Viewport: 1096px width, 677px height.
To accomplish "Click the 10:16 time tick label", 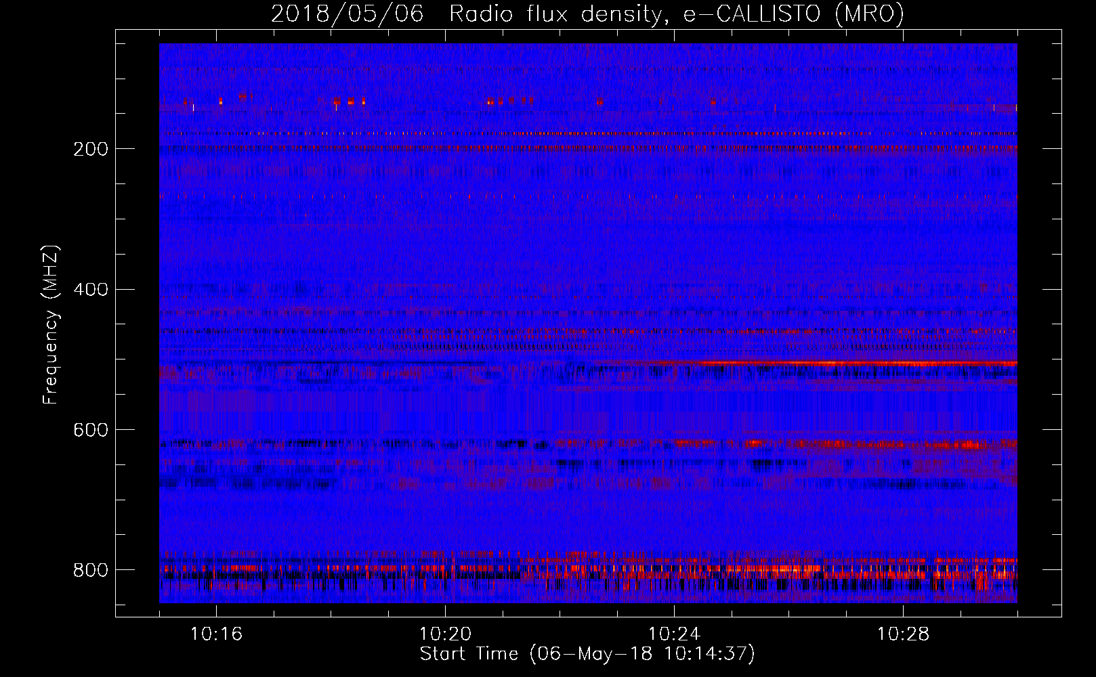I will (216, 634).
